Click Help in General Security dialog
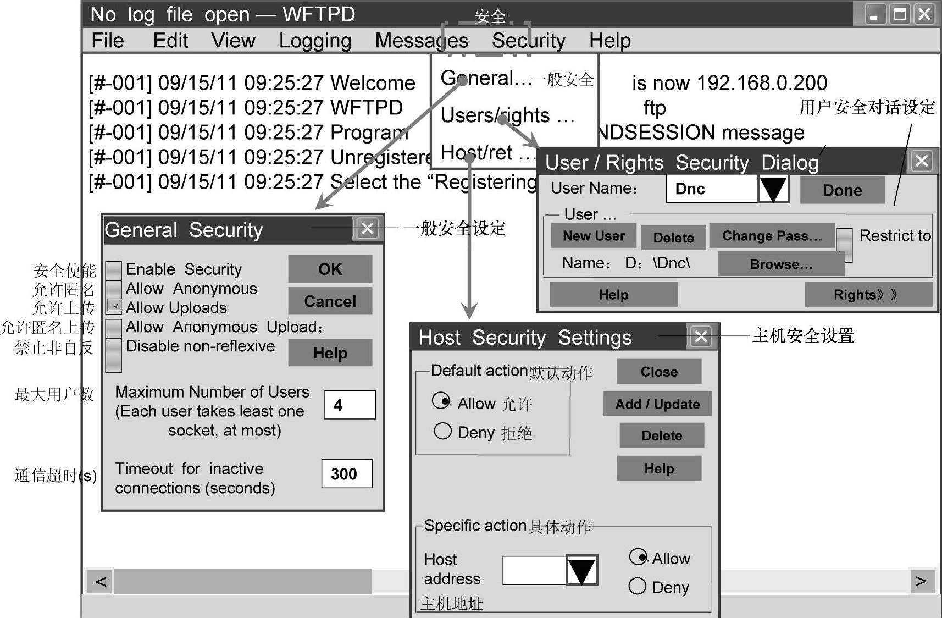The height and width of the screenshot is (618, 942). 330,353
